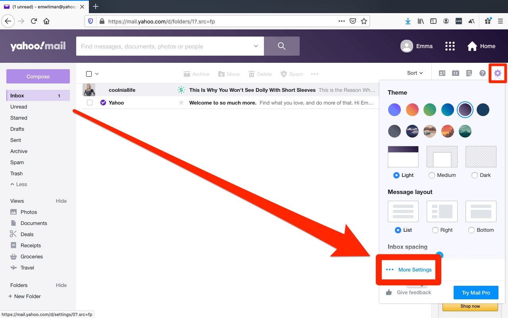This screenshot has width=508, height=318.
Task: Open the Calendar icon in right toolbar
Action: (456, 73)
